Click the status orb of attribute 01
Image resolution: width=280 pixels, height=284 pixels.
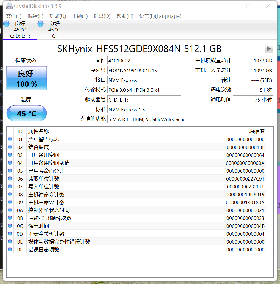[x=10, y=139]
